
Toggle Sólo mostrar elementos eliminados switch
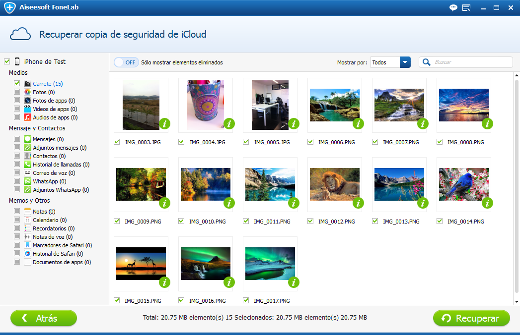126,62
